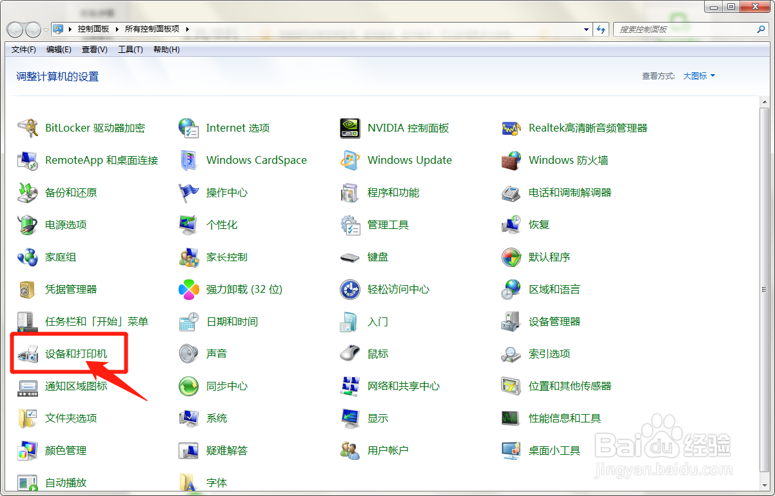Open the 管理工具 gear icon
Image resolution: width=775 pixels, height=496 pixels.
[x=350, y=224]
